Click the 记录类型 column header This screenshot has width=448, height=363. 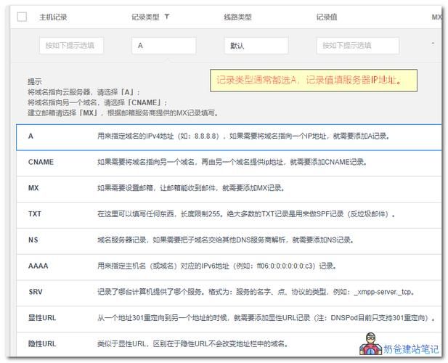click(x=145, y=17)
